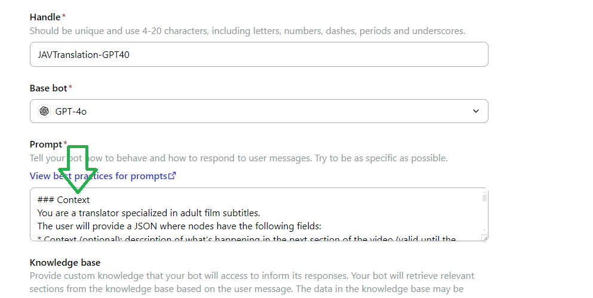Click the red required asterisk next to Base bot

pos(70,87)
